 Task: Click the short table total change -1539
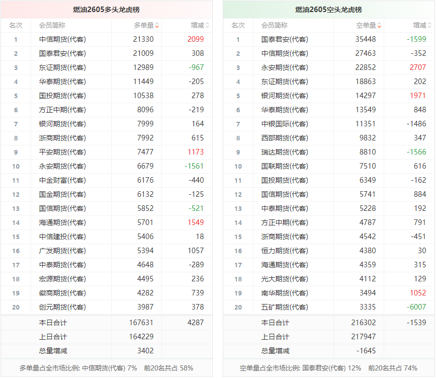tap(416, 323)
